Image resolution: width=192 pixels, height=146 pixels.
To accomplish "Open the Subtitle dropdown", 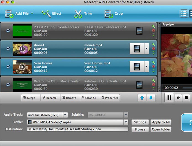I will [x=126, y=115].
